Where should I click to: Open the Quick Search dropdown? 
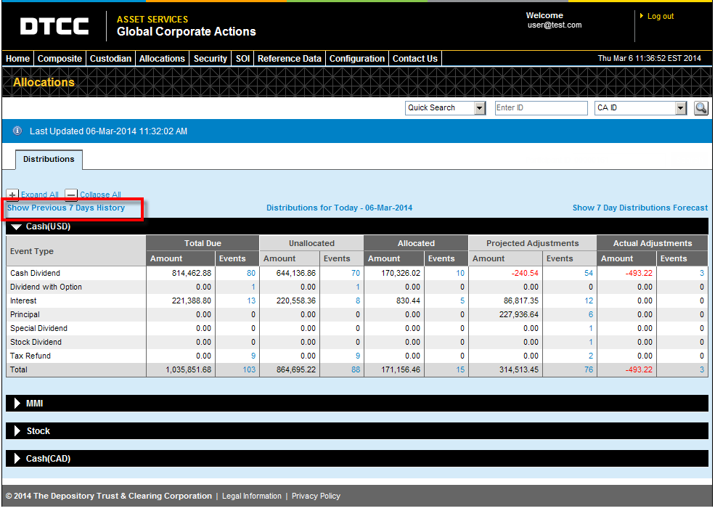tap(479, 108)
